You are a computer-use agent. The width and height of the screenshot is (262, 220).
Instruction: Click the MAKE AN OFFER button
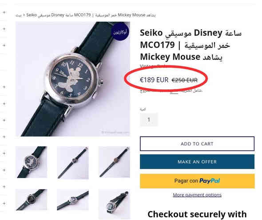click(197, 162)
